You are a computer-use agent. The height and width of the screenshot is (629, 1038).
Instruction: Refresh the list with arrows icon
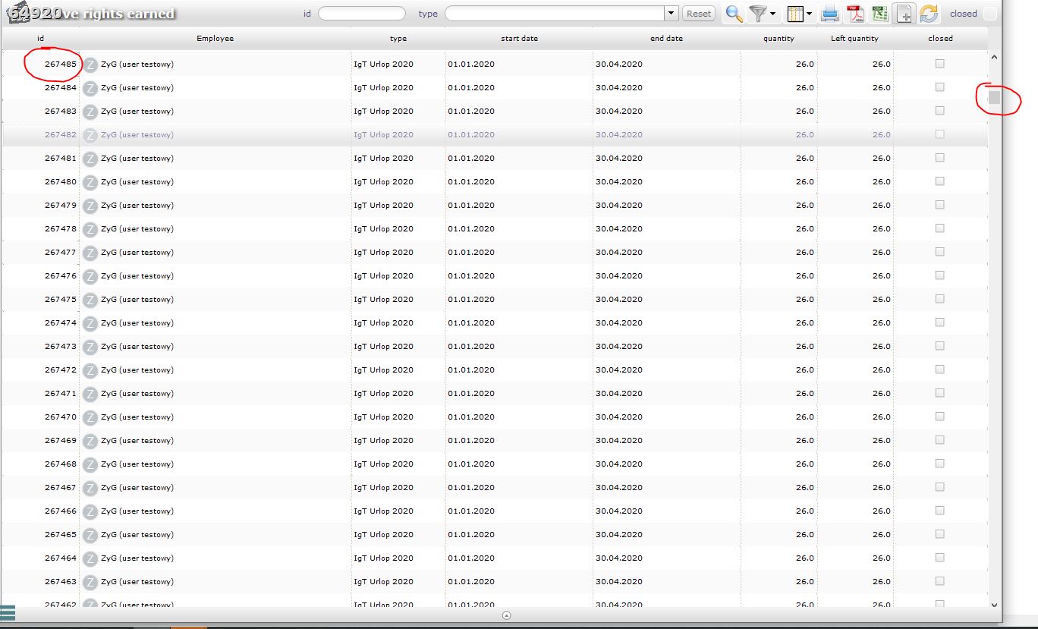tap(929, 14)
